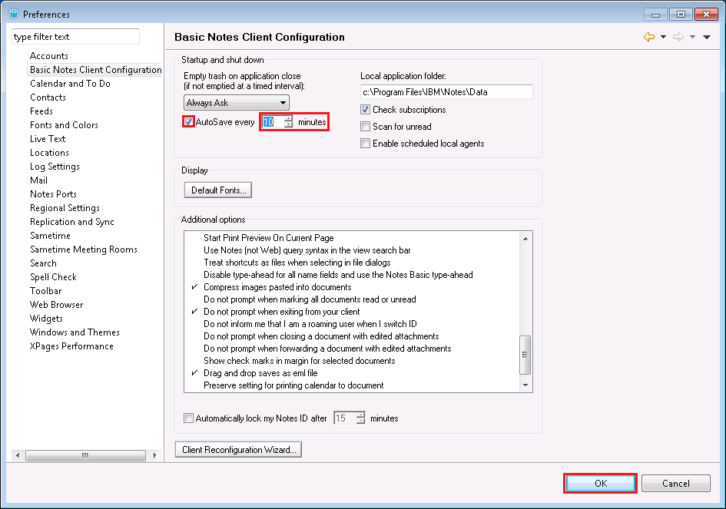Click the yellow back navigation arrow
The image size is (726, 509).
649,37
